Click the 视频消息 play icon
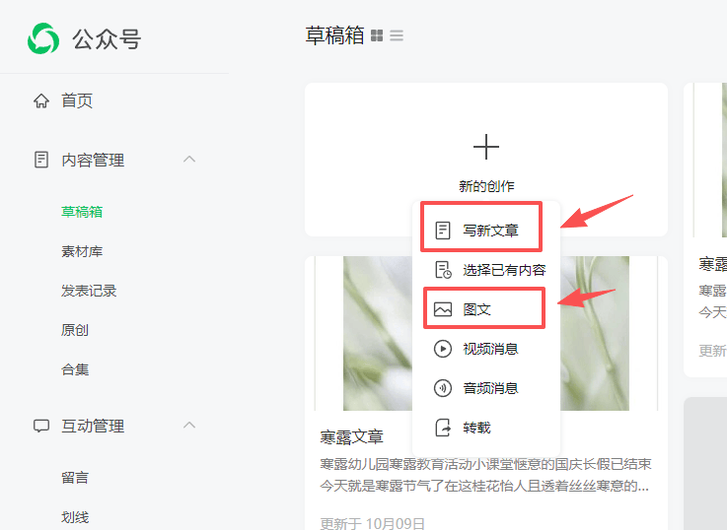This screenshot has width=727, height=530. 443,349
